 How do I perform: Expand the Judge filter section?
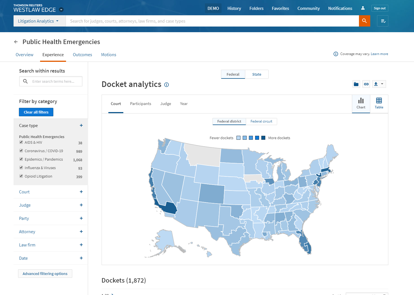pos(81,205)
